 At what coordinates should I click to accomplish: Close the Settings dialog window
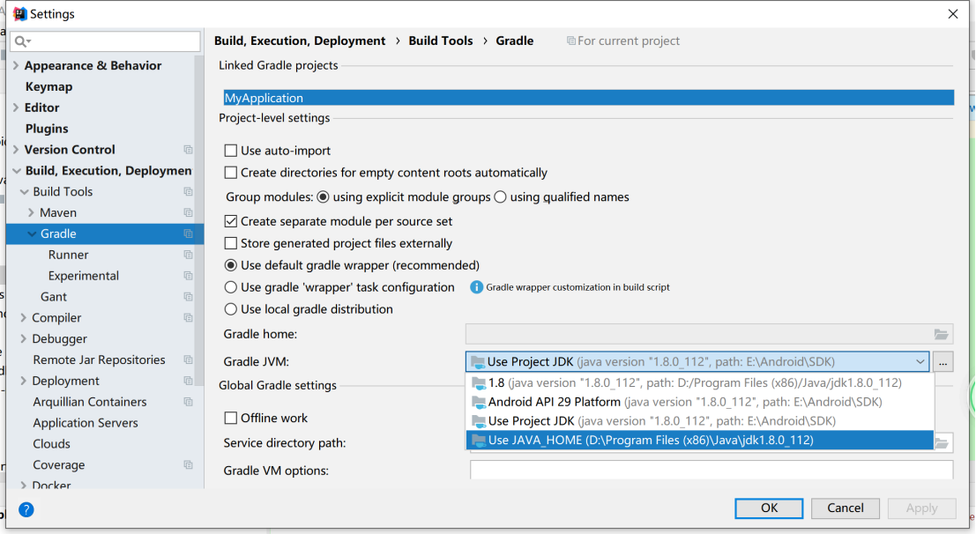click(x=953, y=14)
